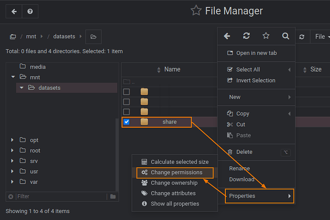Click the back arrow in context menu header
330x220 pixels.
tap(227, 36)
